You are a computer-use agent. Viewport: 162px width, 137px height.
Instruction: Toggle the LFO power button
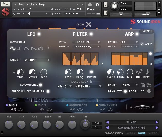click(39, 34)
